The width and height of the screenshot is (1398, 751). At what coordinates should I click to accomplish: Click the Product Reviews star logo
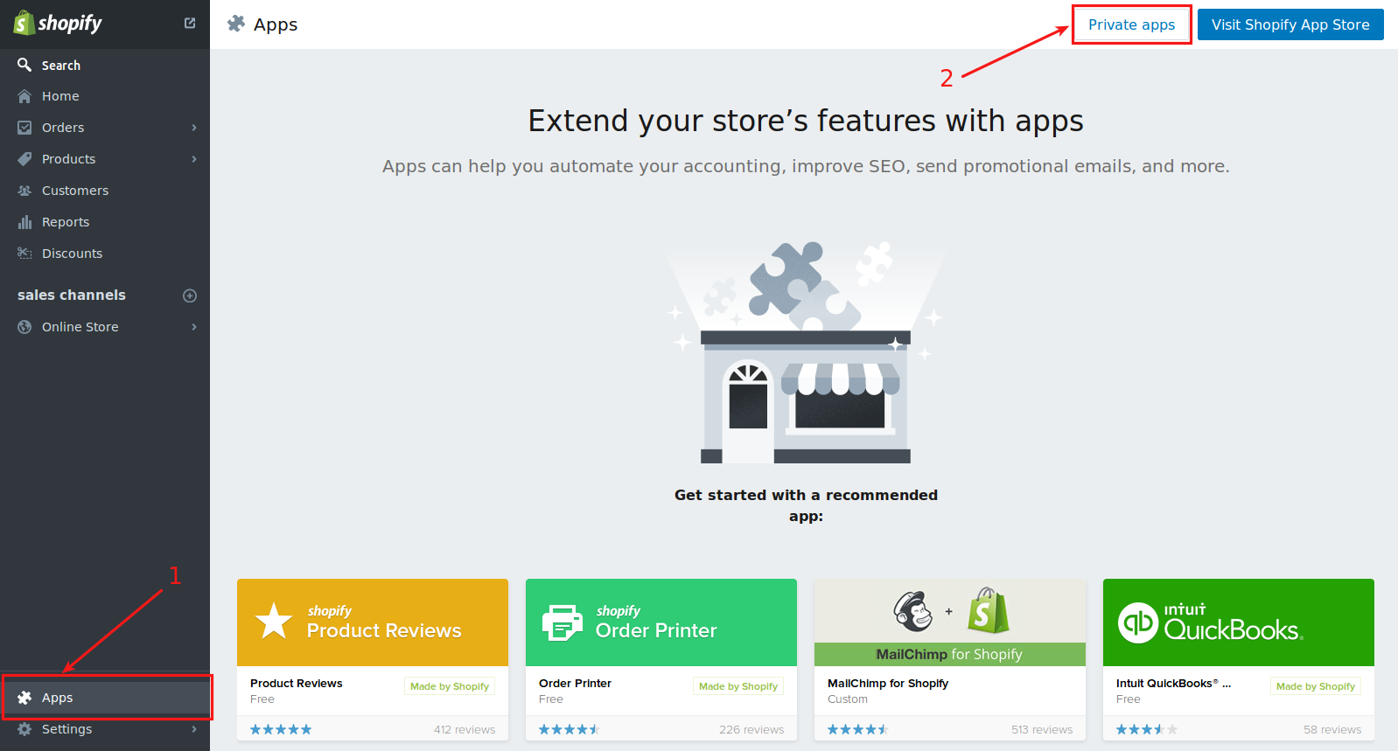[x=274, y=621]
